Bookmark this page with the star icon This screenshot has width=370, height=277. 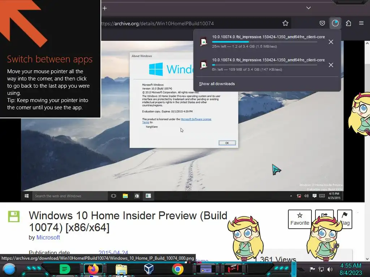point(285,23)
